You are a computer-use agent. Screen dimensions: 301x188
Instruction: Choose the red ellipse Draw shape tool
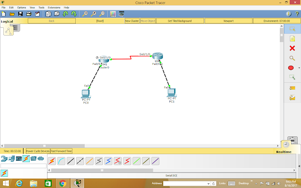click(x=291, y=68)
